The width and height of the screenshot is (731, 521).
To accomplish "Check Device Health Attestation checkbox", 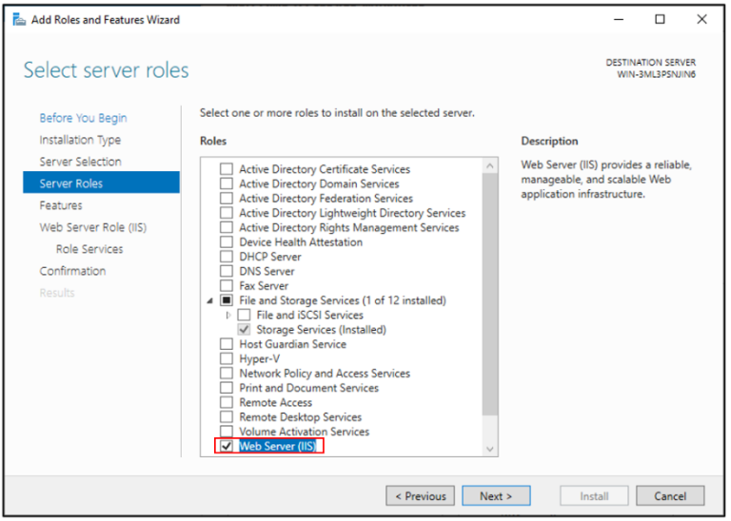I will (227, 242).
